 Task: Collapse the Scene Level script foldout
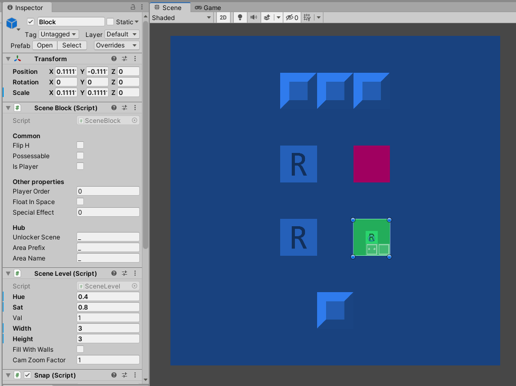(x=8, y=274)
